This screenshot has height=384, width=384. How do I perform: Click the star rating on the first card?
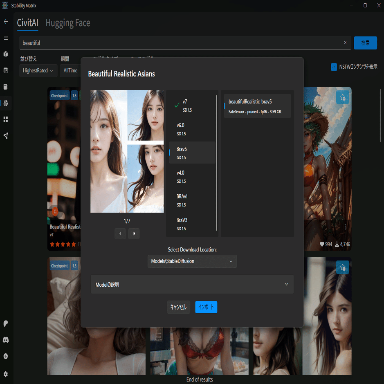63,244
